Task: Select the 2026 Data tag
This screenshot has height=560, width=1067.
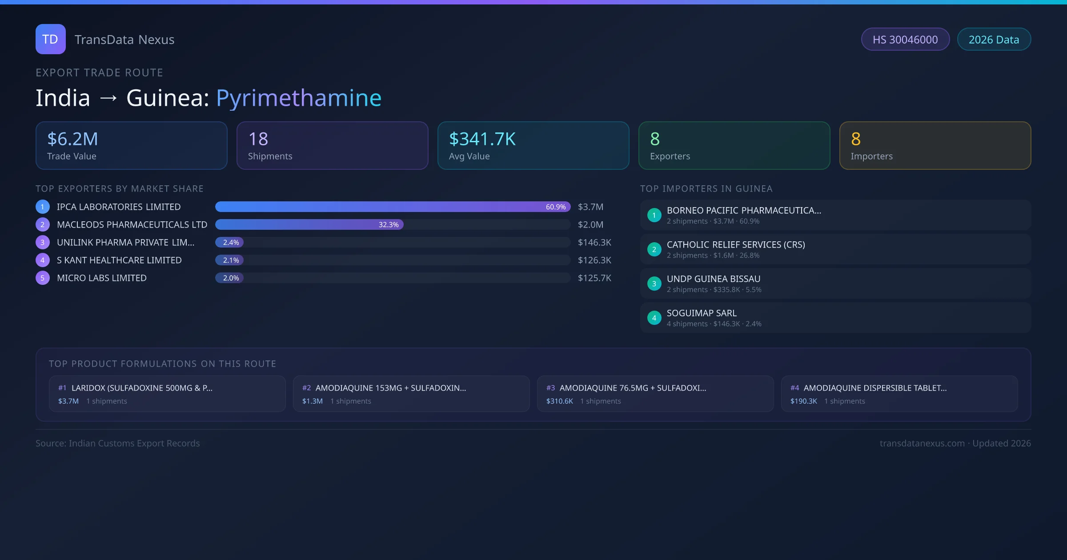Action: click(994, 40)
